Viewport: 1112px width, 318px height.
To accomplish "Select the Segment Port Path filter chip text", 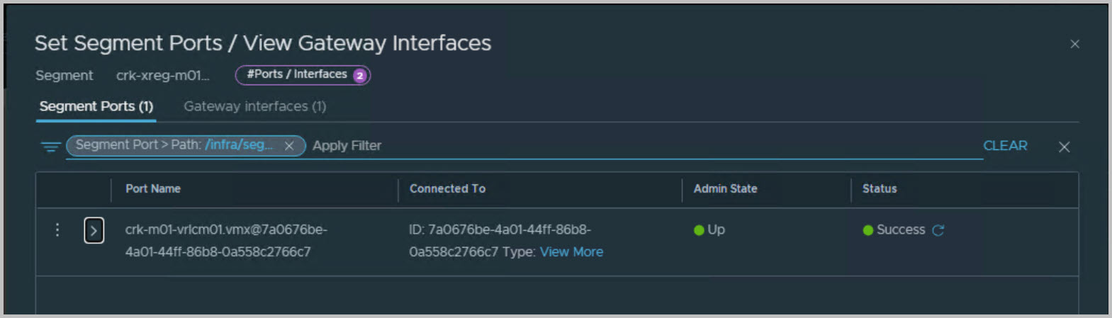I will (174, 145).
